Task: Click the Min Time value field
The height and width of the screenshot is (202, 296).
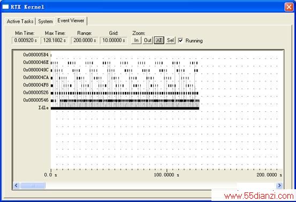Action: click(x=25, y=40)
